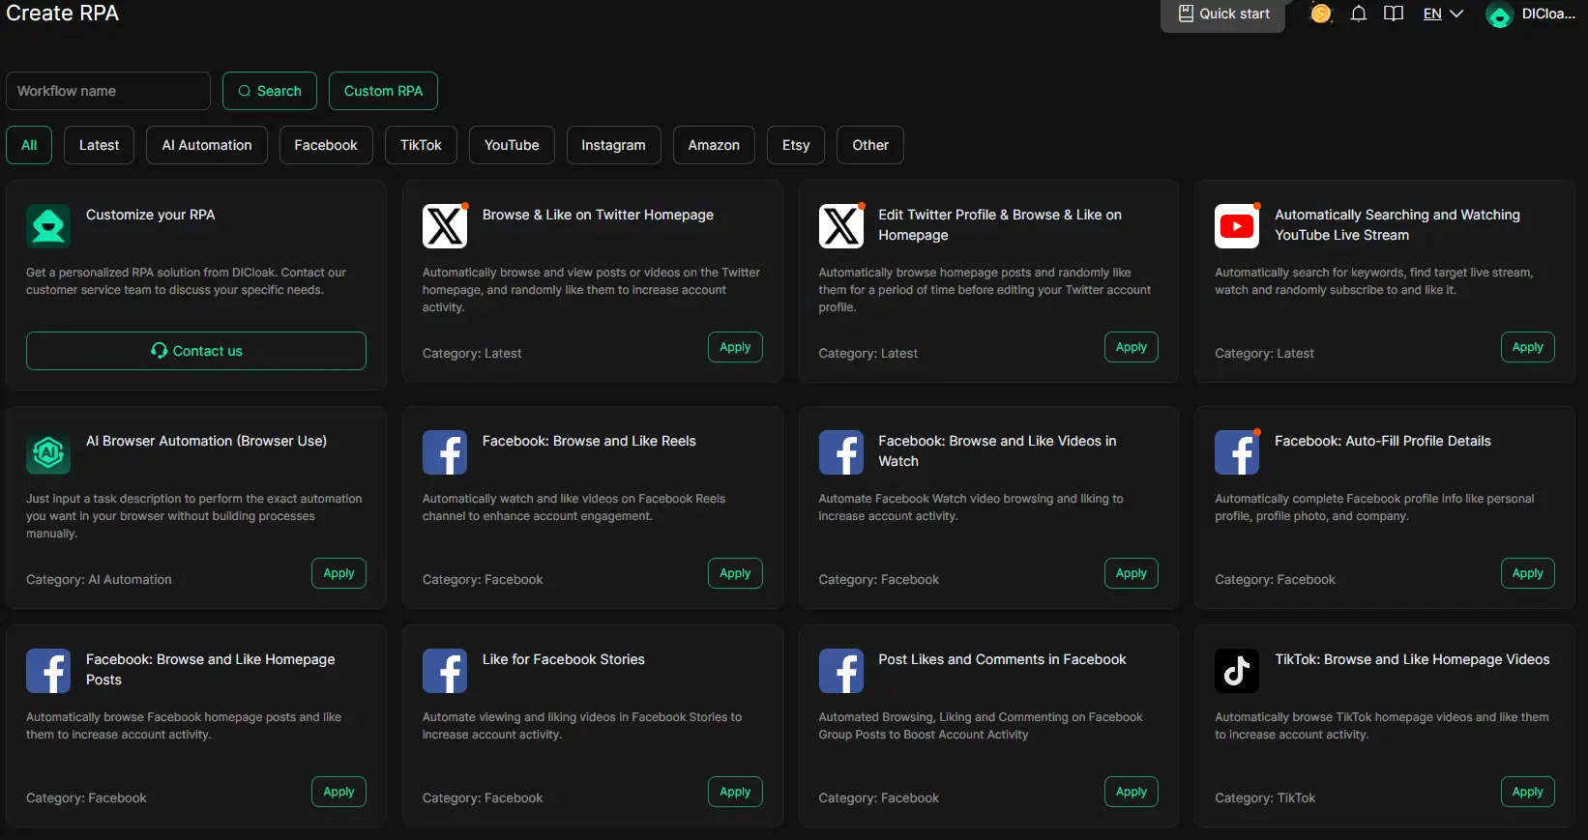Open the Quick start guide

(x=1222, y=14)
